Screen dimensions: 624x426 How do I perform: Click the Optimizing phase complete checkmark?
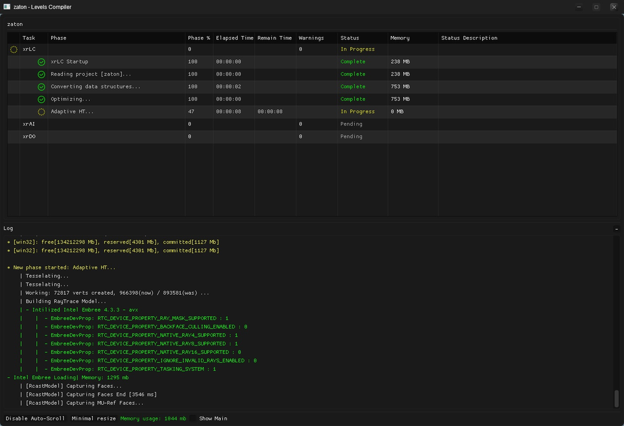[x=41, y=99]
